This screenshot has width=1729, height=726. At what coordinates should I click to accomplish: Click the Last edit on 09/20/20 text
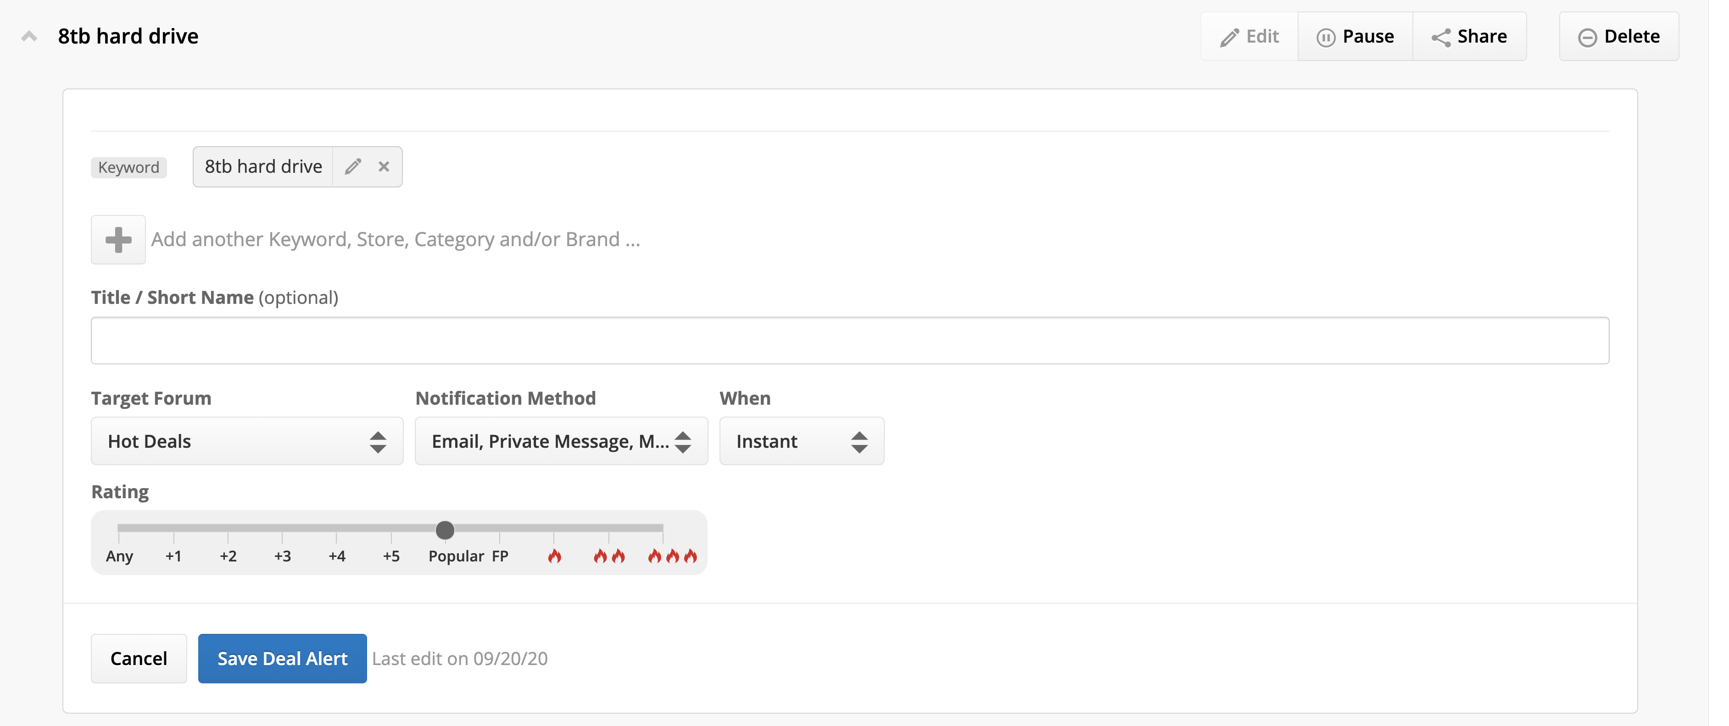click(x=460, y=658)
